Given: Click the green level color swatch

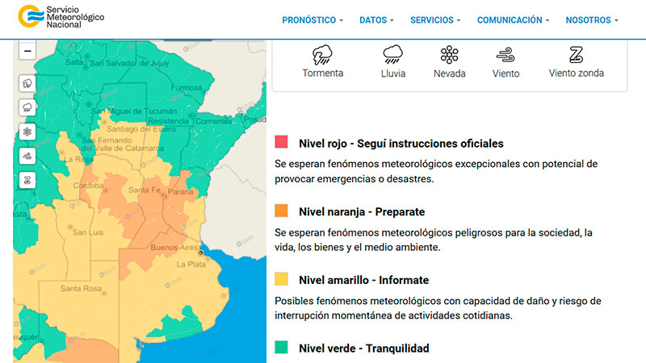Looking at the screenshot, I should tap(281, 347).
